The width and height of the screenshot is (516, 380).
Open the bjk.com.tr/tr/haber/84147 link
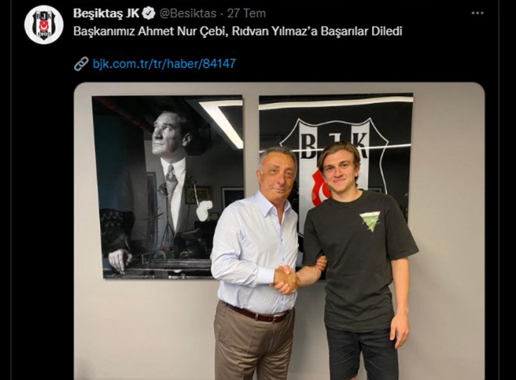tap(164, 63)
